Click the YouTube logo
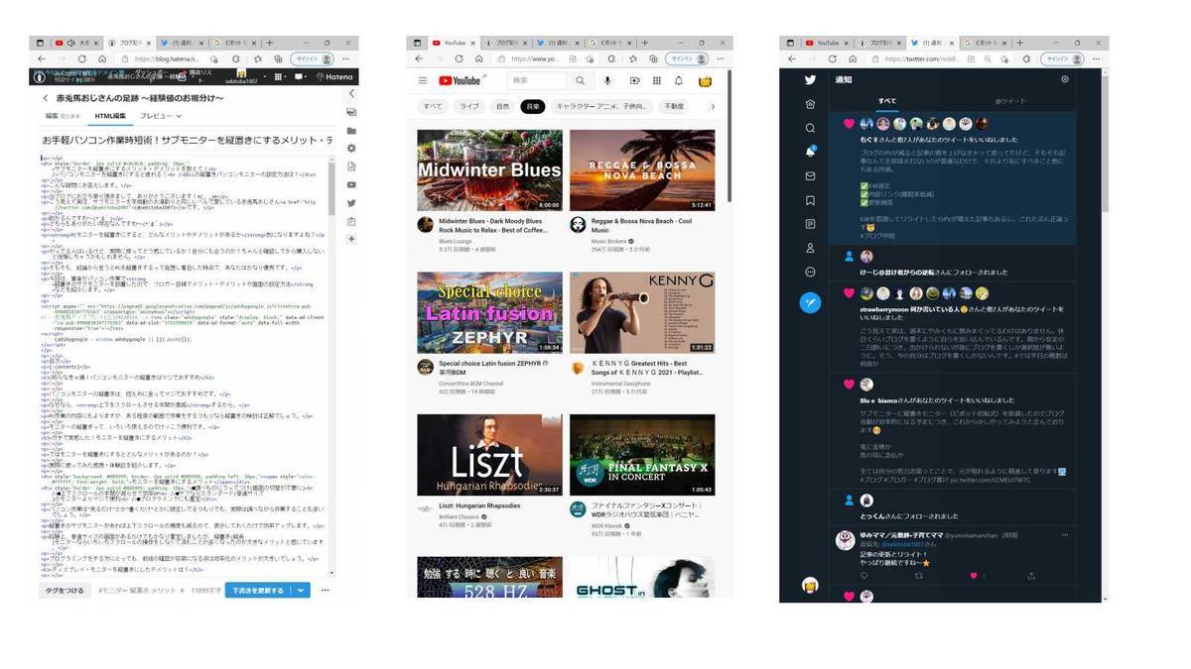 pos(460,80)
